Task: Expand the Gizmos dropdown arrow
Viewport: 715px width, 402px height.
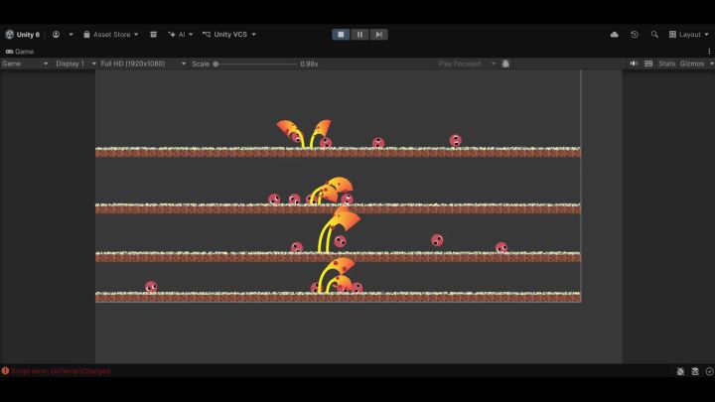Action: click(711, 64)
